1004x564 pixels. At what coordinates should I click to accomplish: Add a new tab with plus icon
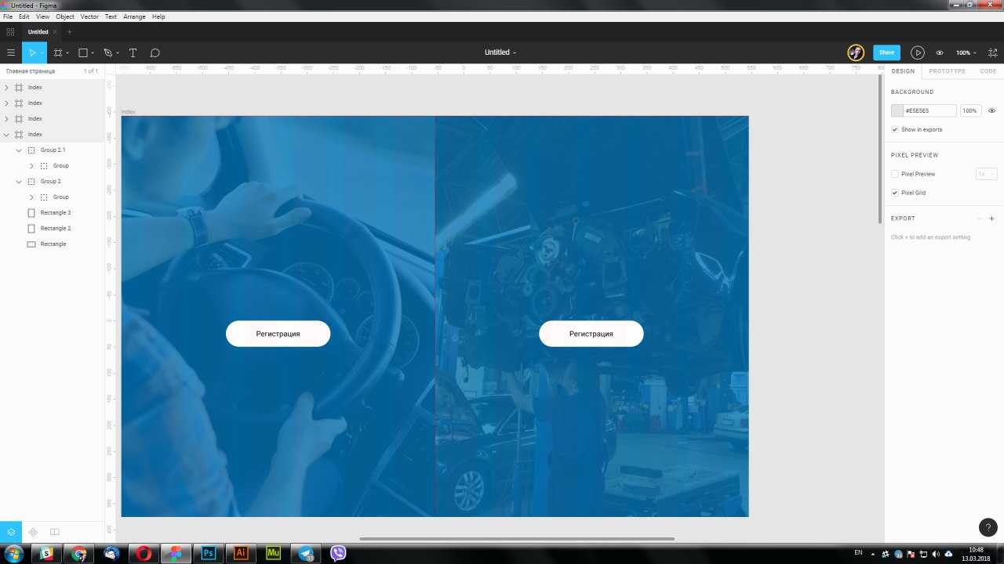tap(69, 32)
